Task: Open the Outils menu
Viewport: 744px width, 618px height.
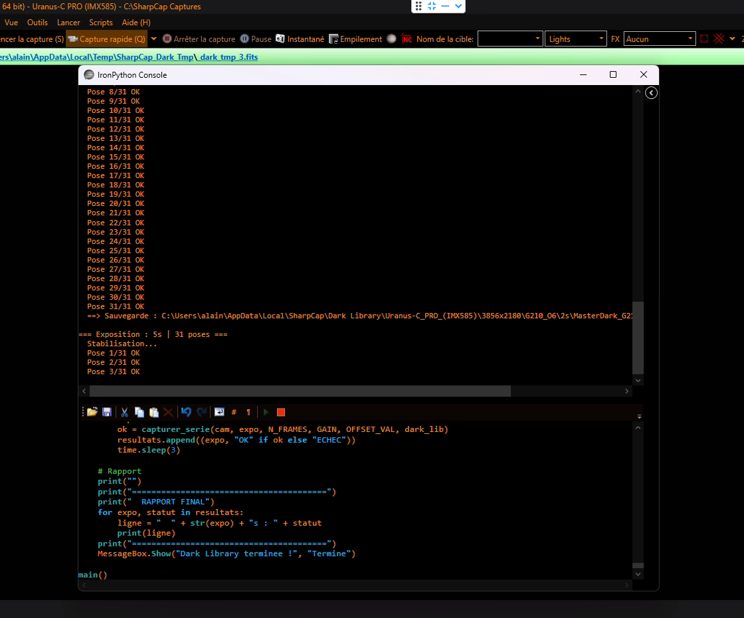Action: pos(37,23)
